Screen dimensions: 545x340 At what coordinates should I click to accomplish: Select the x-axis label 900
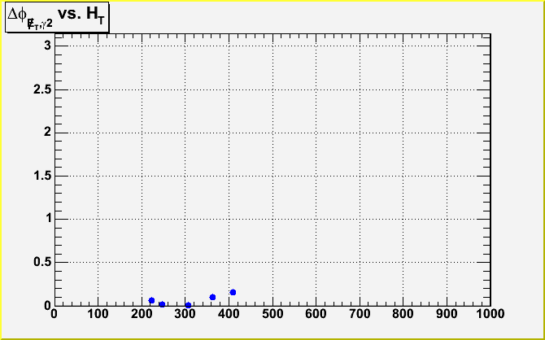coord(446,313)
